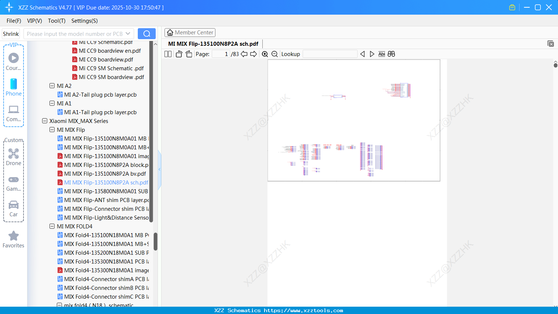Viewport: 558px width, 314px height.
Task: Open the VIP(V) menu
Action: point(34,21)
